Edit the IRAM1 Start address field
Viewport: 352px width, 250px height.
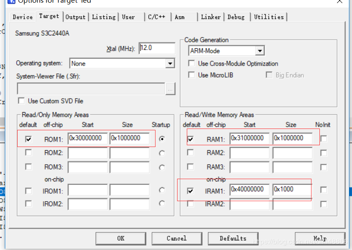pyautogui.click(x=250, y=190)
